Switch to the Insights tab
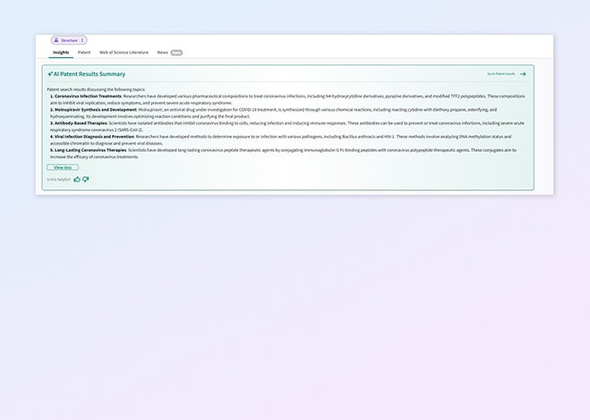 click(x=61, y=53)
